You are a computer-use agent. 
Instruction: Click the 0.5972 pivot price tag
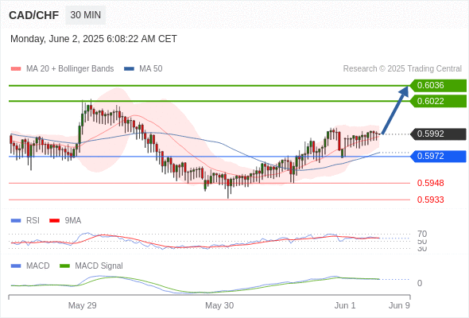(x=437, y=156)
